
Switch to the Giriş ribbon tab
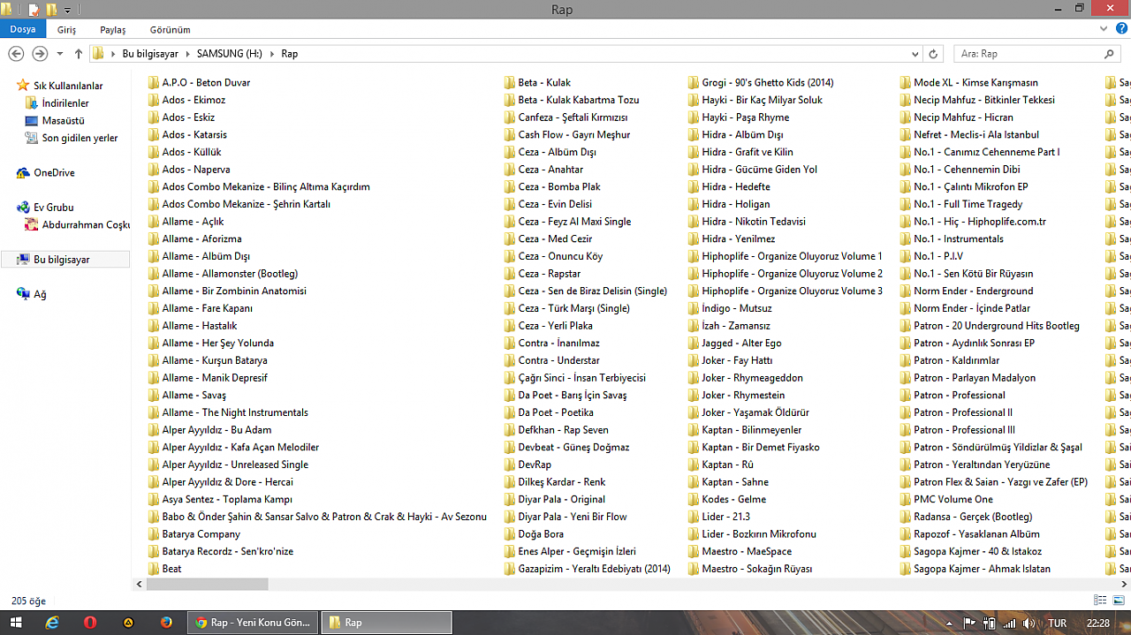pos(67,29)
